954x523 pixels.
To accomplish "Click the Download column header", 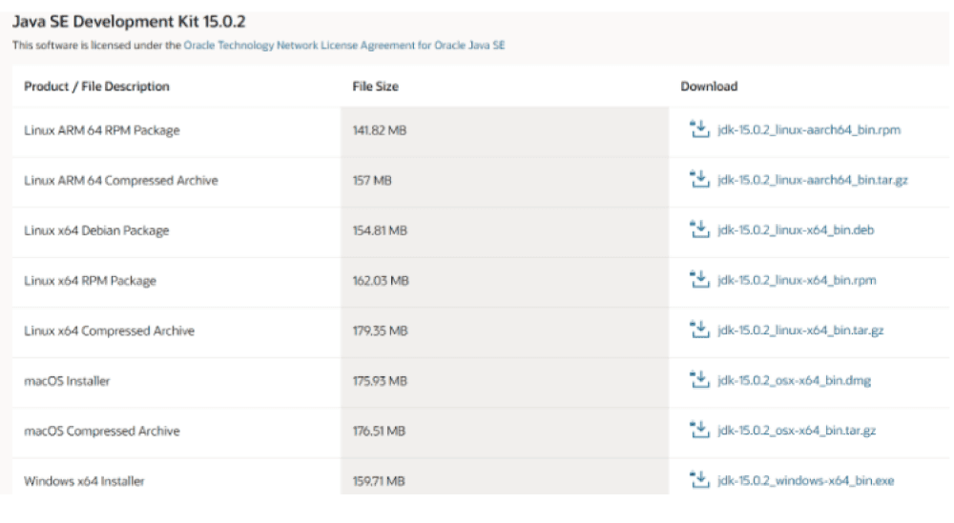I will (709, 87).
